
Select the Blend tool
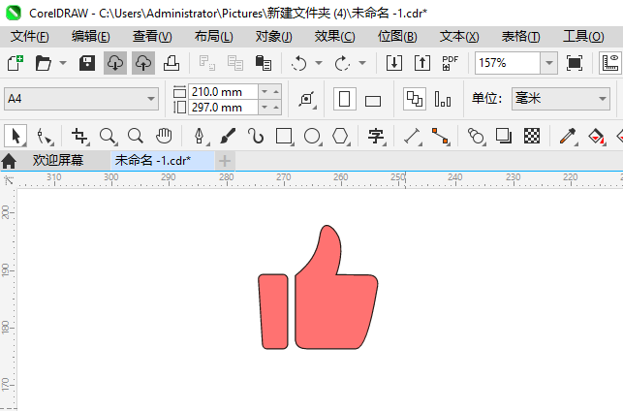(x=476, y=137)
